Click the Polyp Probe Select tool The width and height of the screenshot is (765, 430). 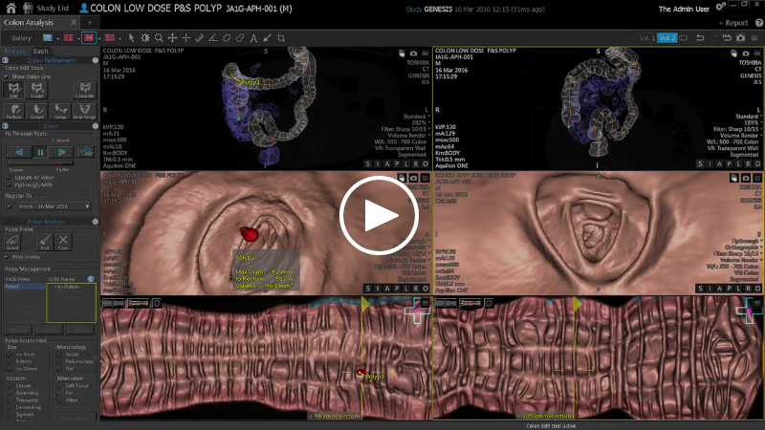(x=12, y=242)
